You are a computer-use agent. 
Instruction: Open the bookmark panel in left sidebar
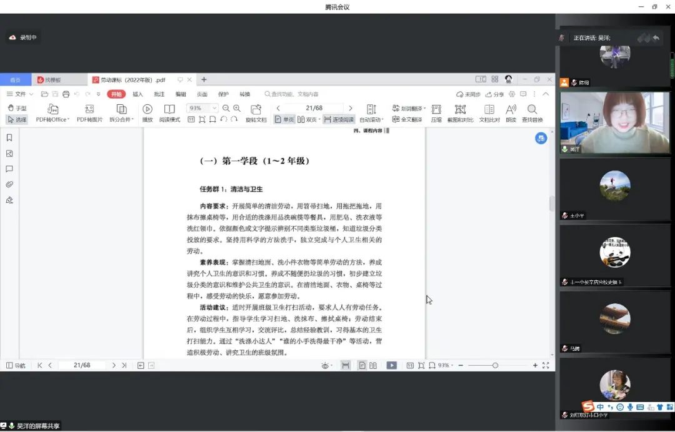(9, 137)
